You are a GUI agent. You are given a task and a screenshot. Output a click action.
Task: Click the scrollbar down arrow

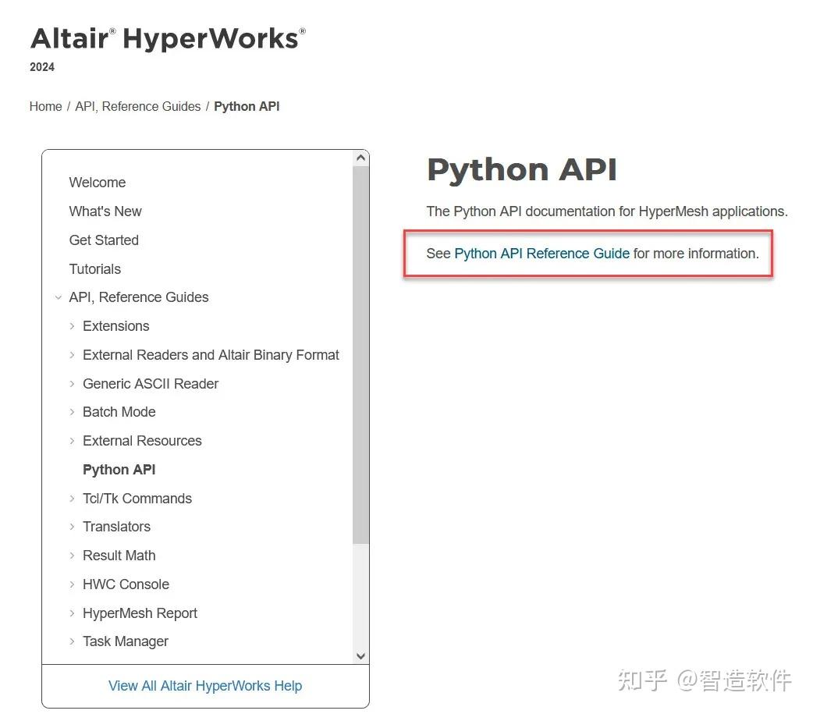(360, 655)
